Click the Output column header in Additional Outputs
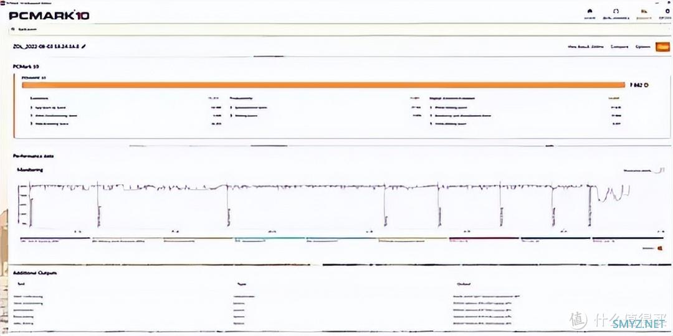Viewport: 673px width, 336px height. [x=464, y=284]
